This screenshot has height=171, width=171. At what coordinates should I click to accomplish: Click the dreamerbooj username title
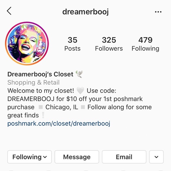(85, 12)
